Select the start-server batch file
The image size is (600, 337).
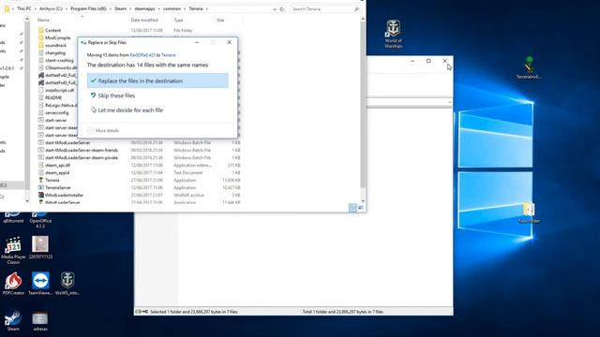[55, 120]
